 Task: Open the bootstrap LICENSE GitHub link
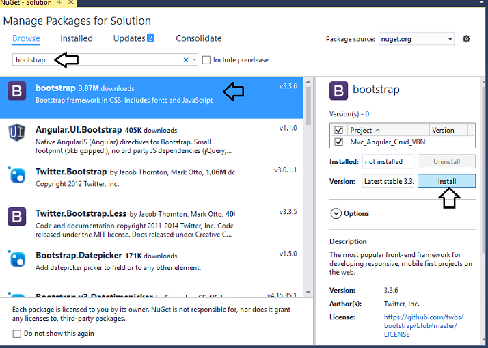(424, 326)
